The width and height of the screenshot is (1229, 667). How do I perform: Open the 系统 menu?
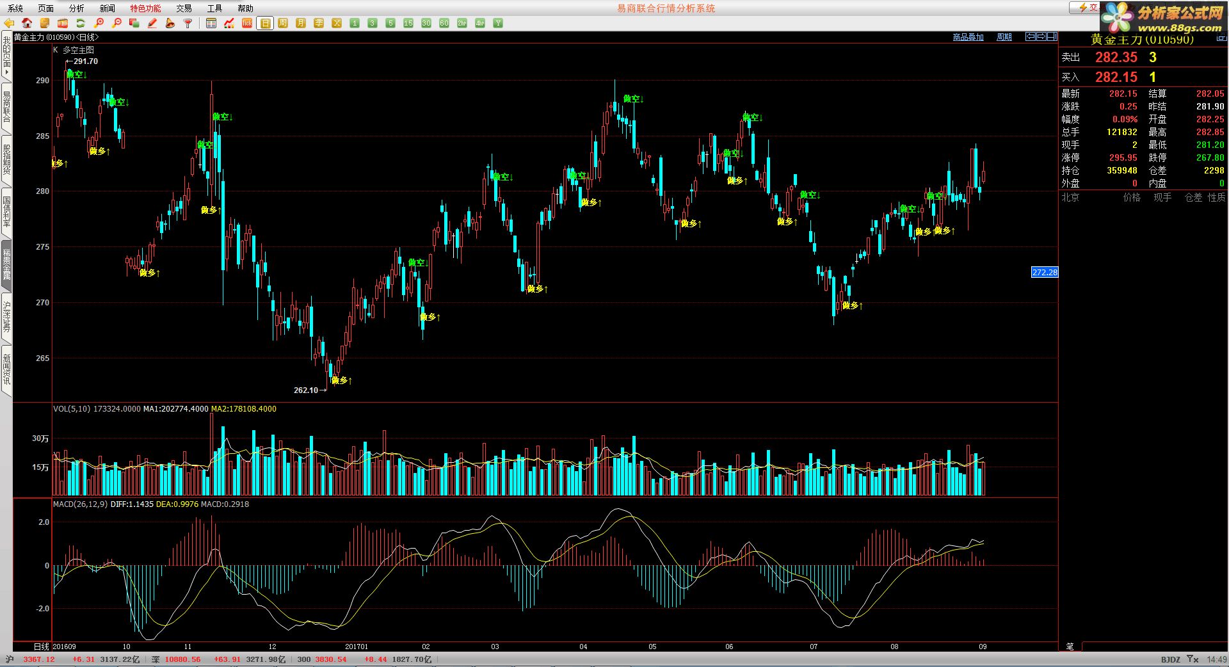(15, 8)
